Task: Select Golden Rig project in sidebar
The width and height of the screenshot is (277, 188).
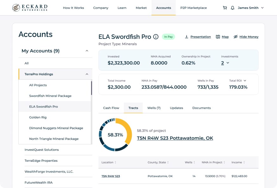Action: click(x=38, y=117)
